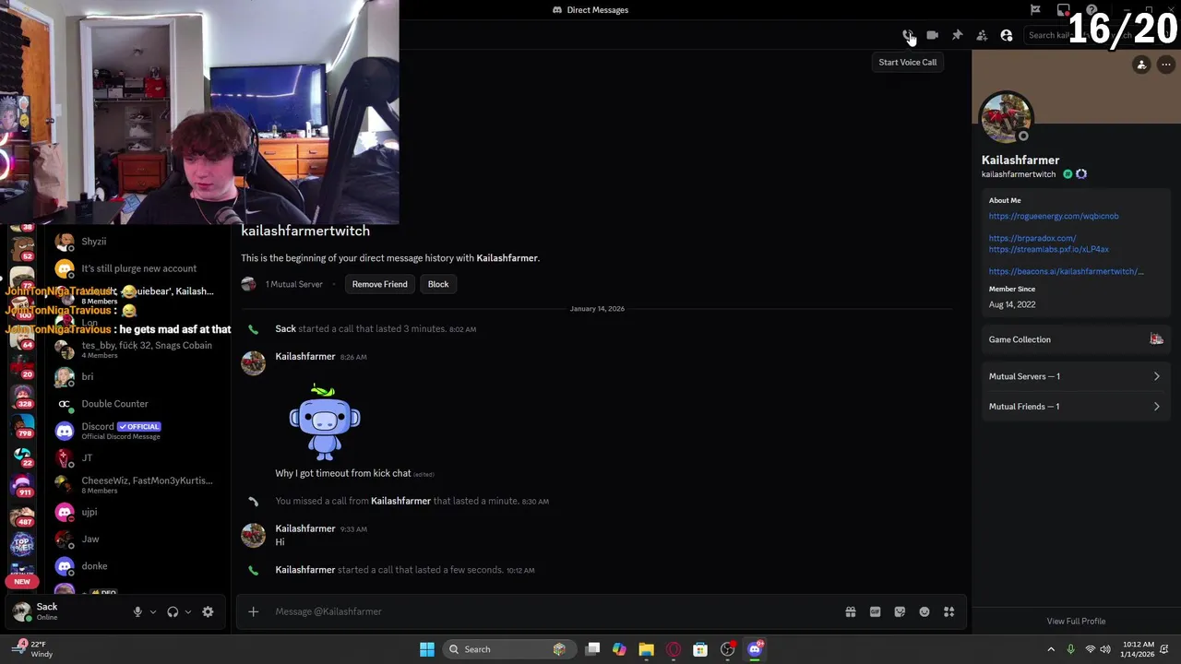Open User Settings gear icon
Viewport: 1181px width, 664px height.
coord(208,611)
